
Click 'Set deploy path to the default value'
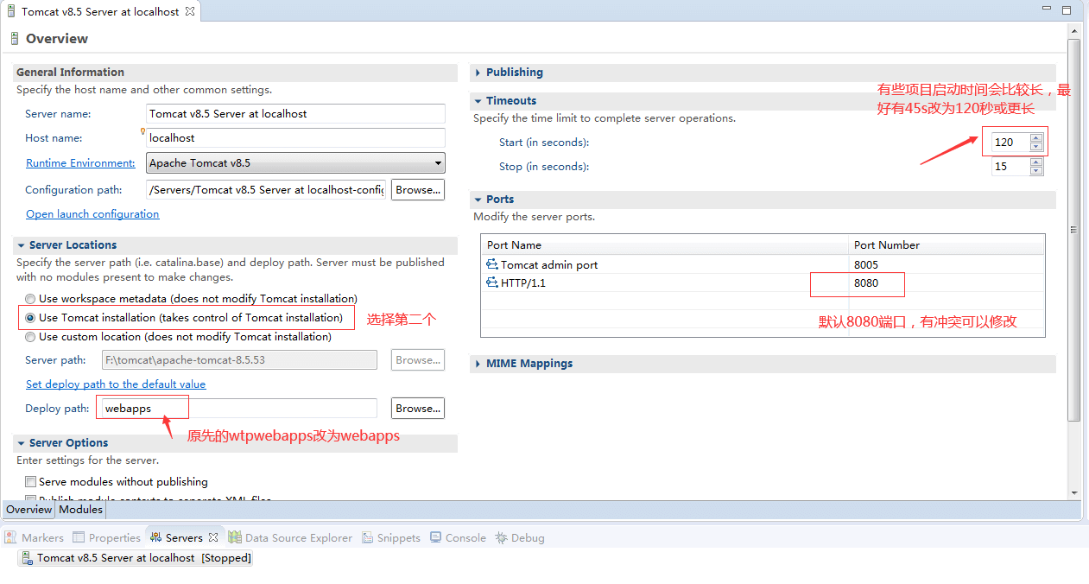[116, 384]
